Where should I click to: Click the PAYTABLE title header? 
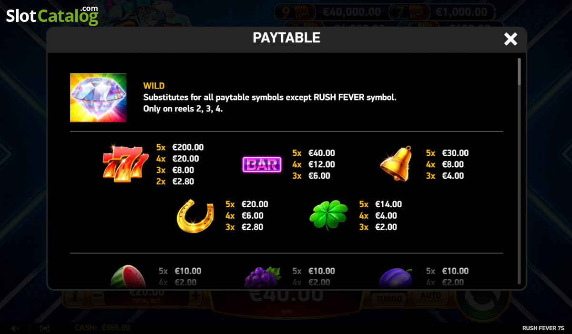tap(286, 38)
